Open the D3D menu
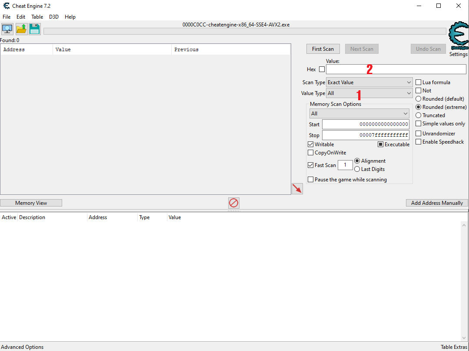 pos(54,17)
